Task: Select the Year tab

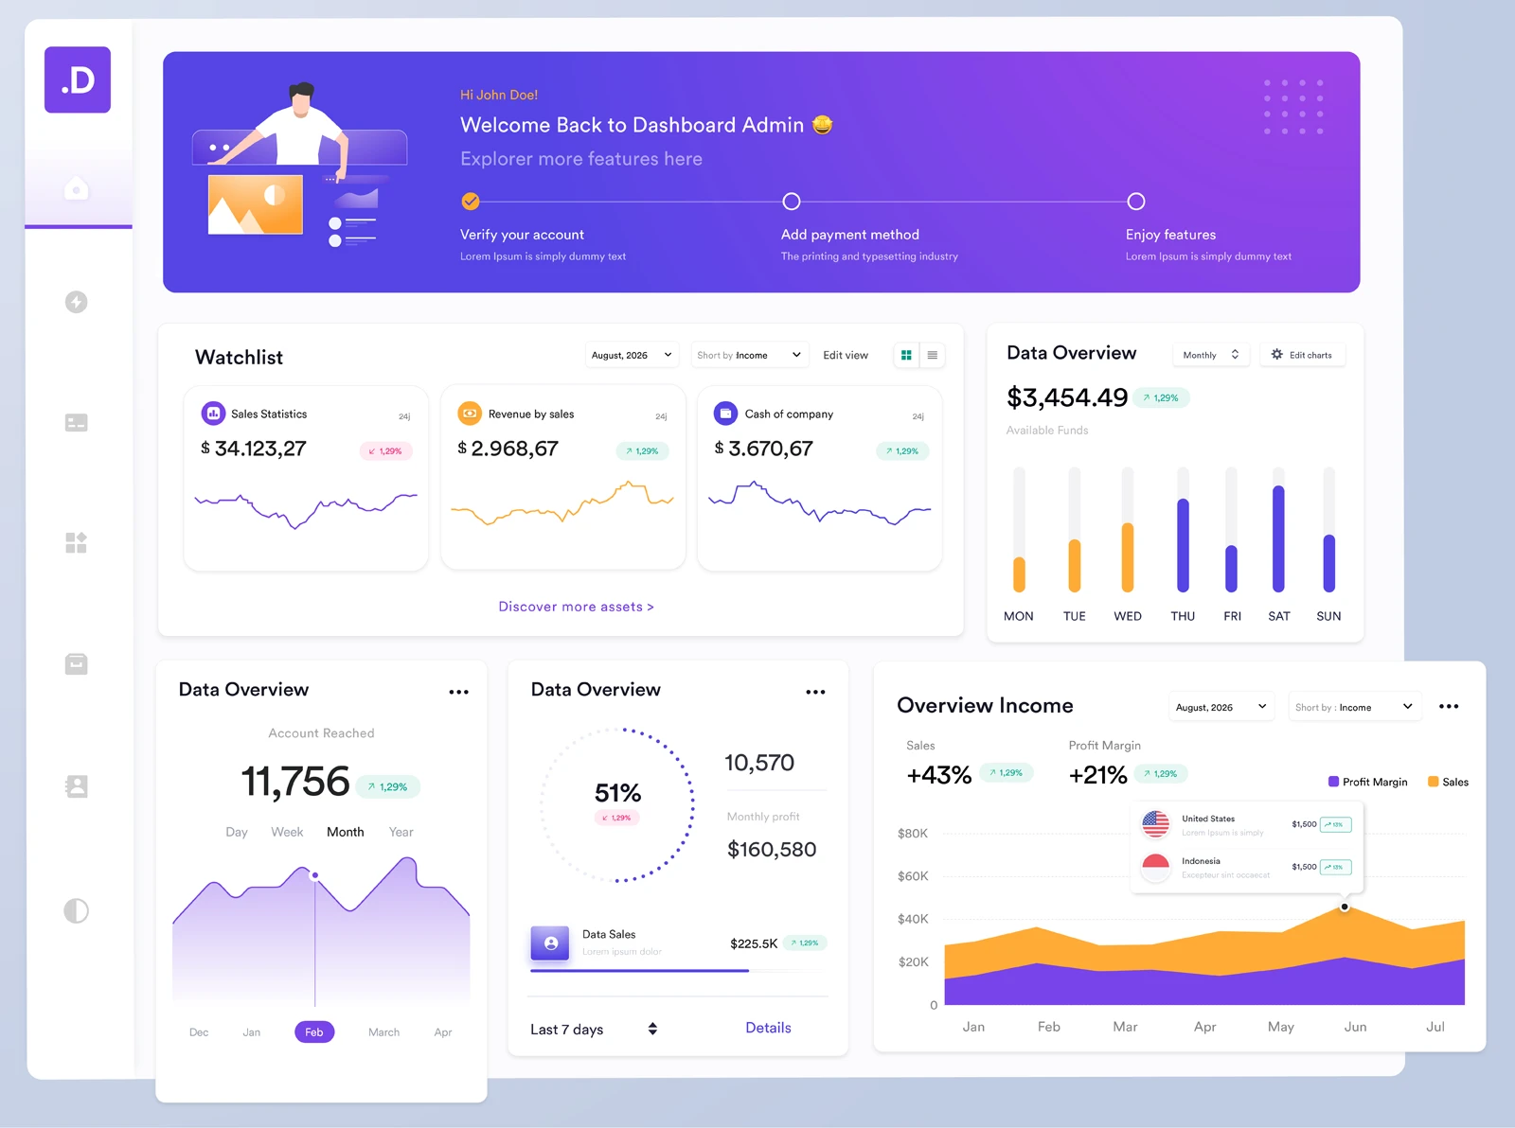Action: 401,832
